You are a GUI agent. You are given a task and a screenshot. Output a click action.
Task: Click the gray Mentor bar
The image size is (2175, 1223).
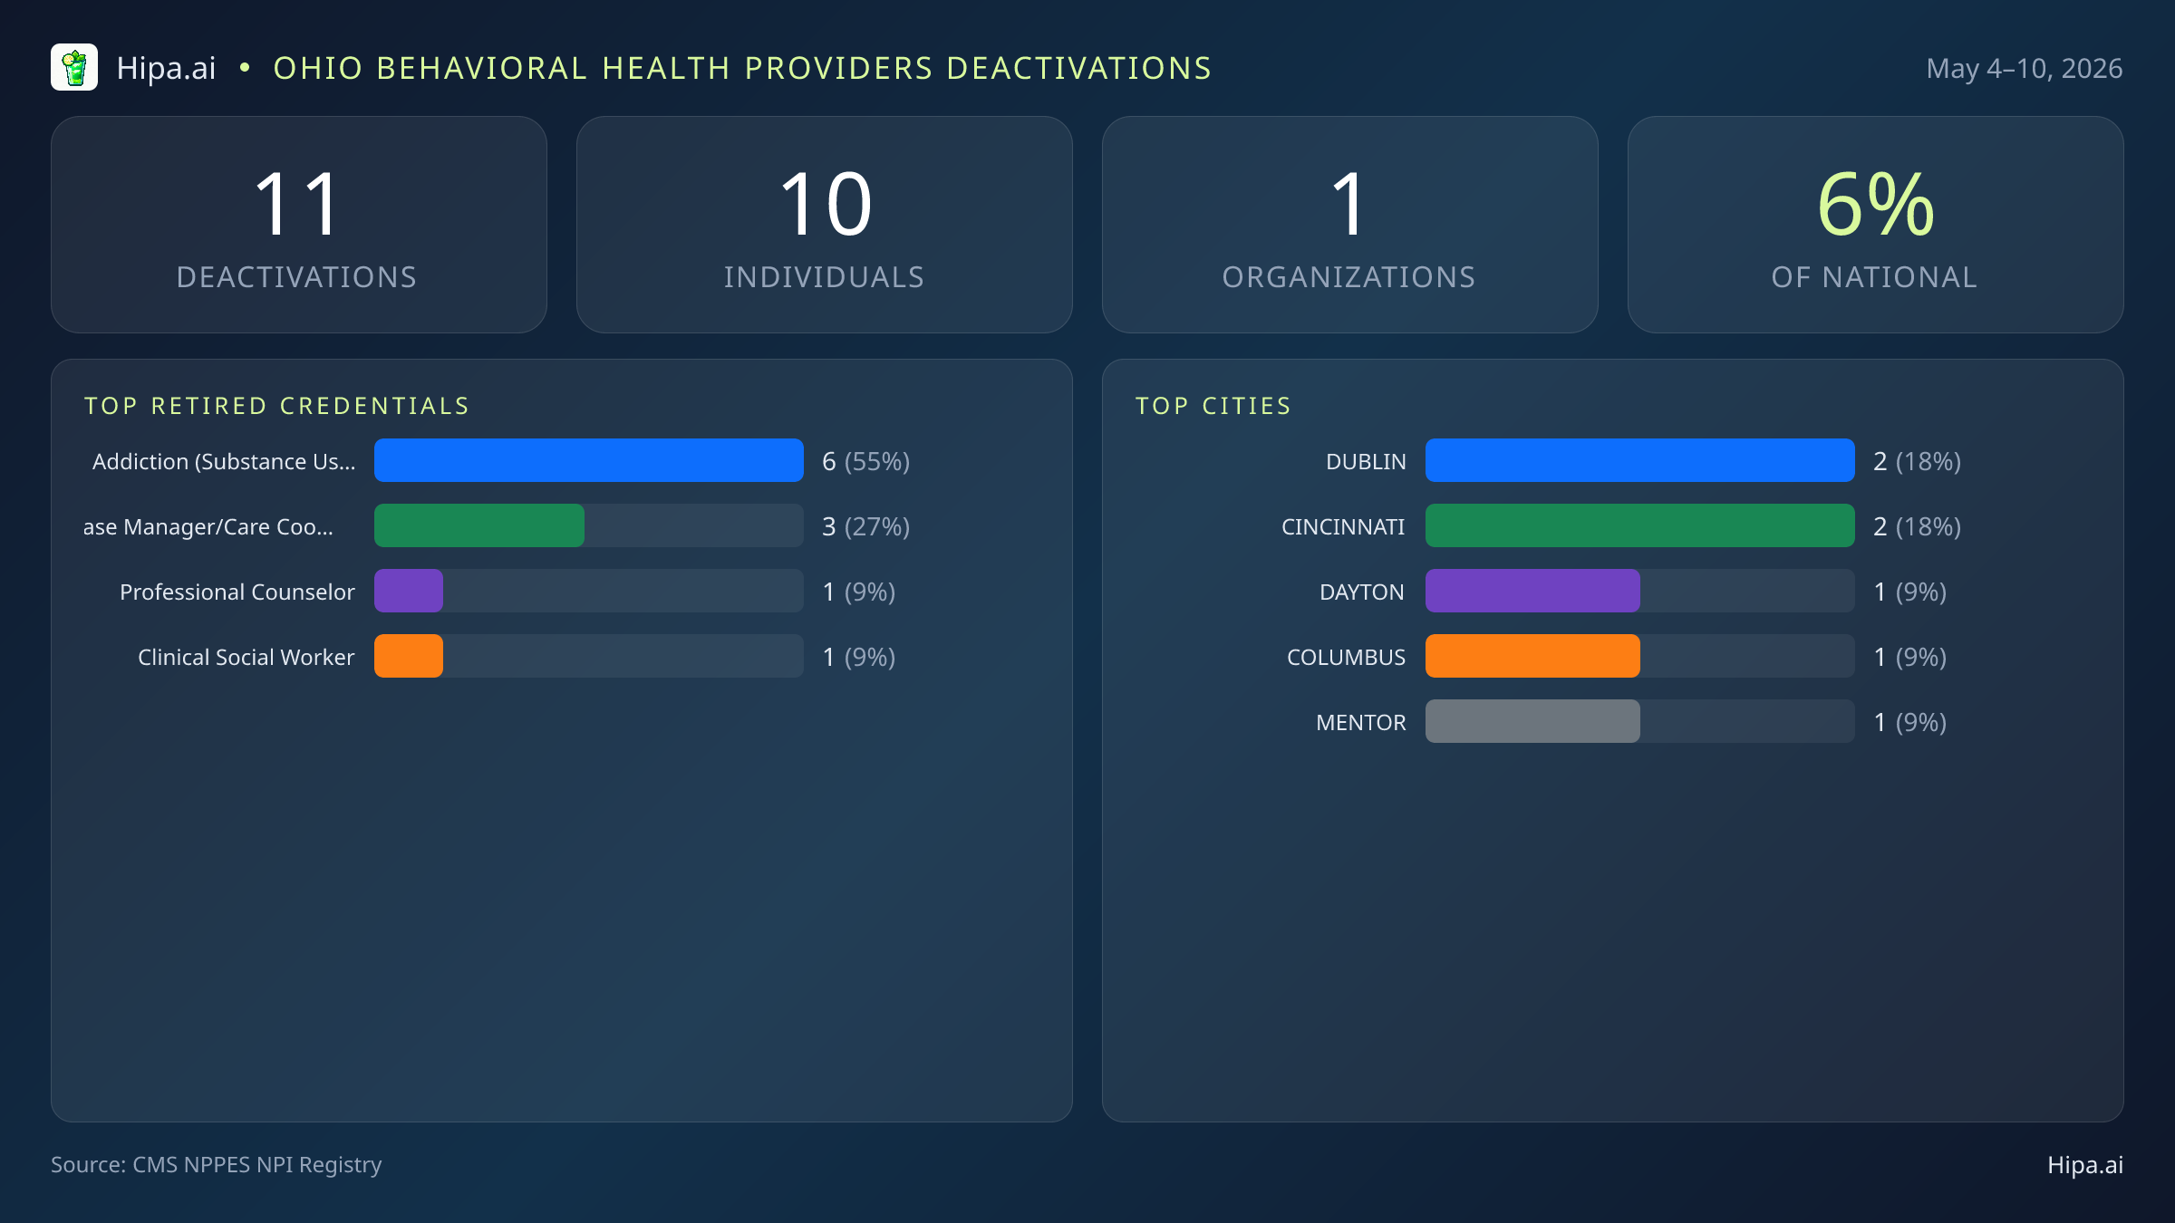[1532, 721]
